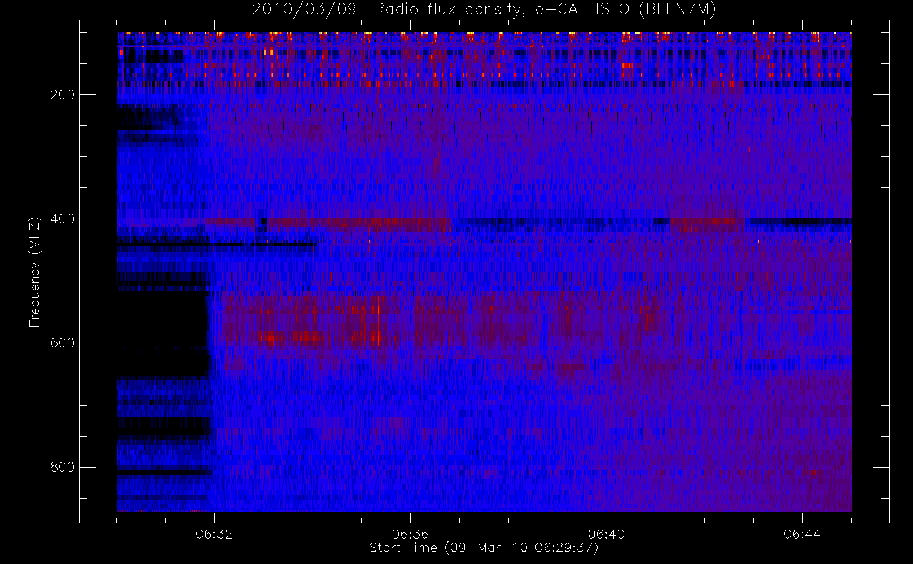The height and width of the screenshot is (564, 913).
Task: Click the plot title '2010/03/09 Radio flux density'
Action: [484, 10]
